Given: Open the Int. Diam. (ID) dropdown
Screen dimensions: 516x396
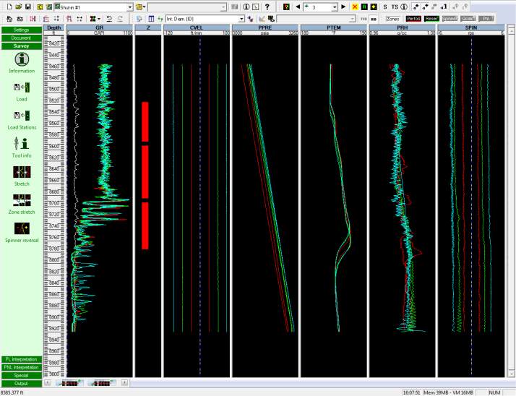Looking at the screenshot, I should coord(241,19).
